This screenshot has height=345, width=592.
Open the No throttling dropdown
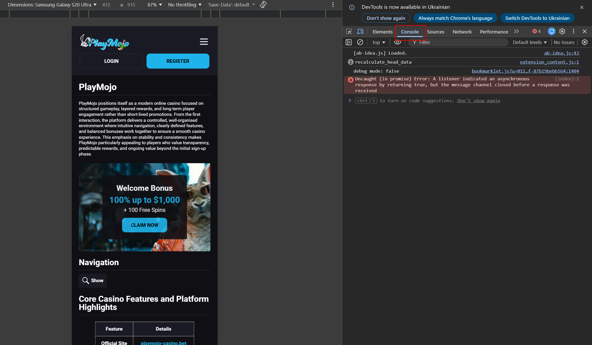click(185, 5)
